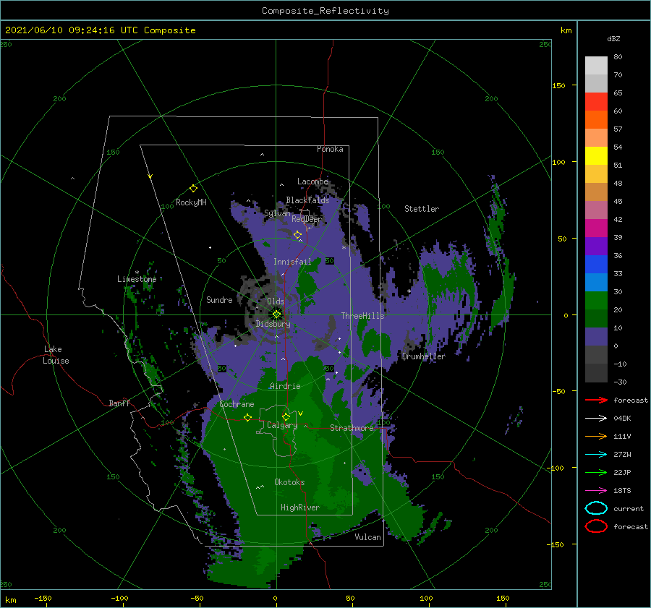
Task: Click the green 22JP arrow legend icon
Action: (596, 472)
